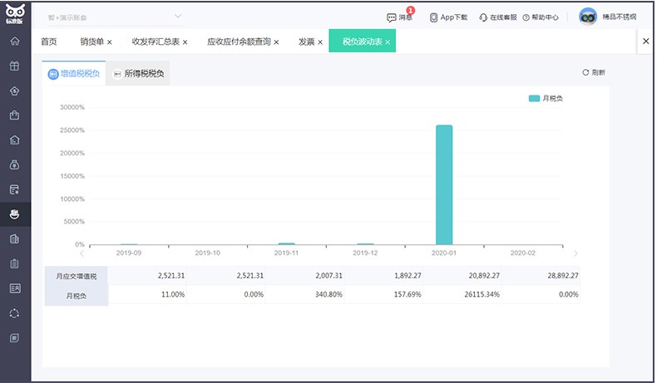Open the bottom square icon in the sidebar
This screenshot has width=657, height=383.
click(15, 338)
